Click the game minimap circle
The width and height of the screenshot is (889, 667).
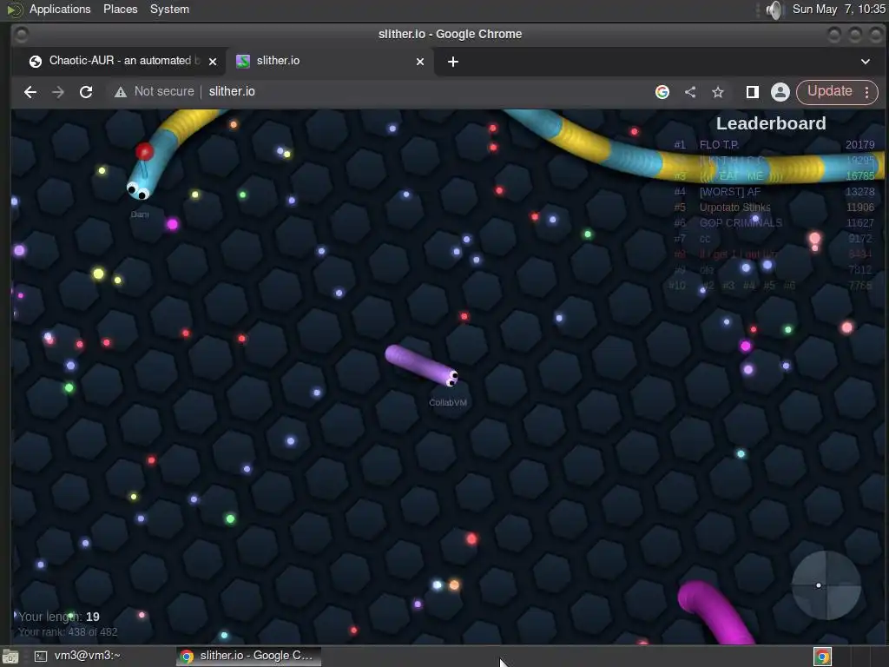tap(826, 584)
